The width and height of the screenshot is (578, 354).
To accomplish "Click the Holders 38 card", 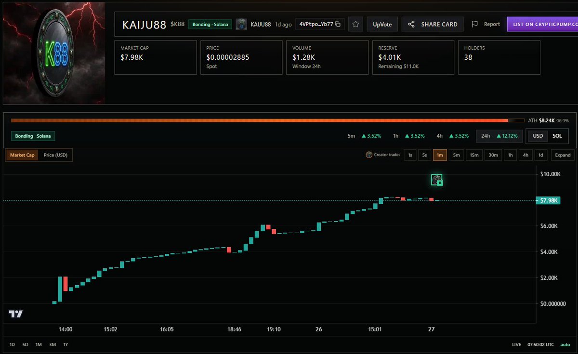I will click(x=499, y=57).
